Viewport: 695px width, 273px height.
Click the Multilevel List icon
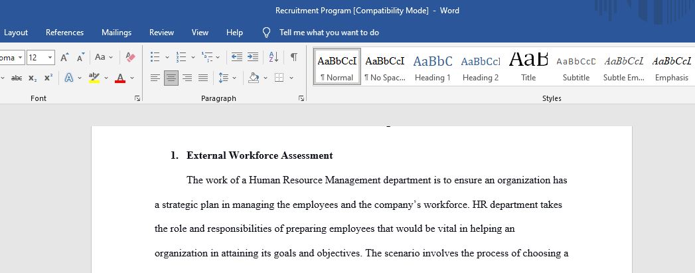click(x=207, y=57)
